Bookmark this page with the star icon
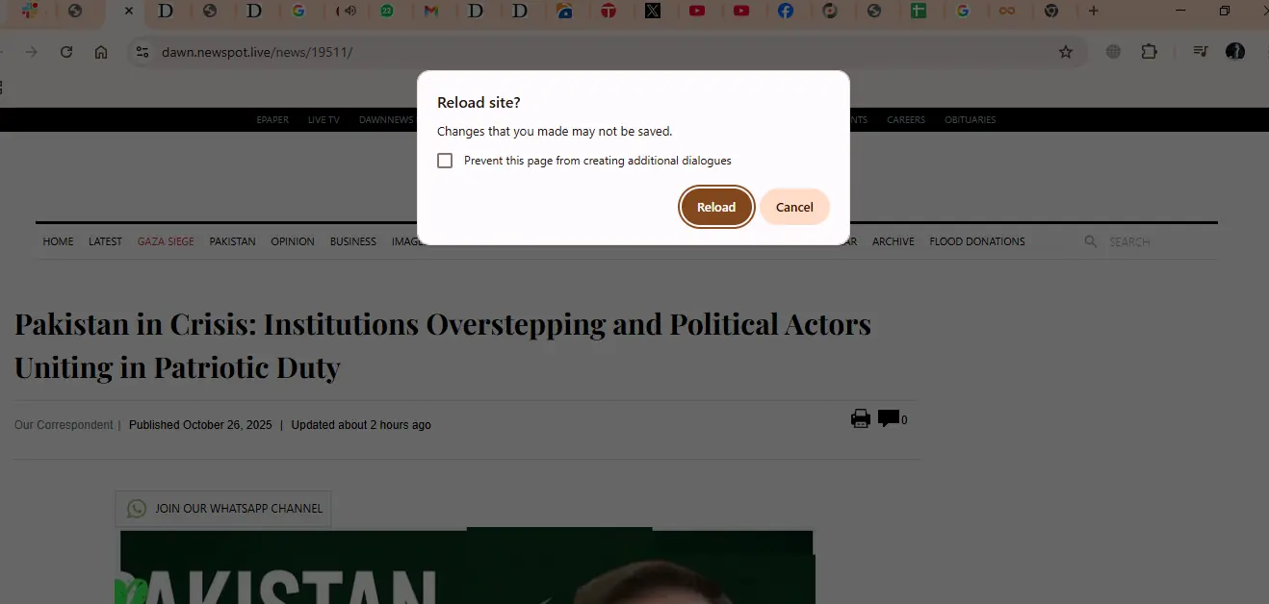 1066,52
